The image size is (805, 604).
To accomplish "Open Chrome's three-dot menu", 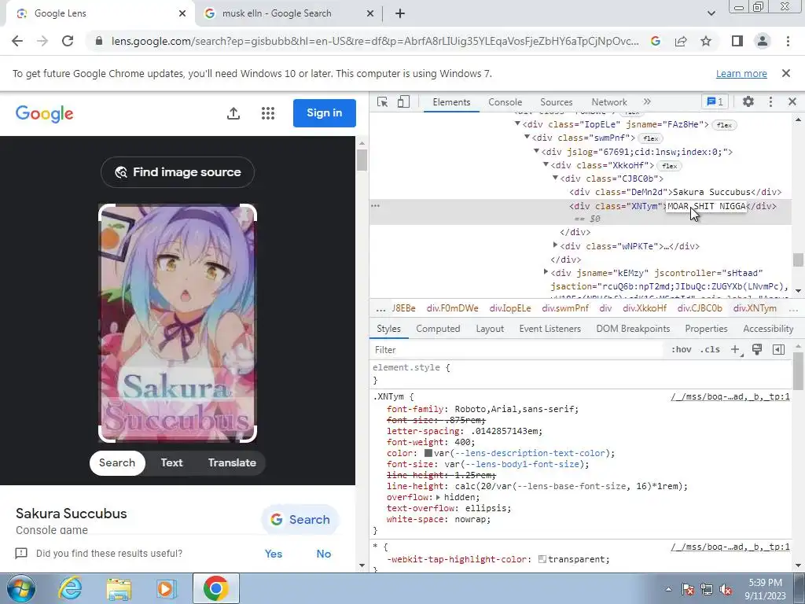I will pos(788,41).
